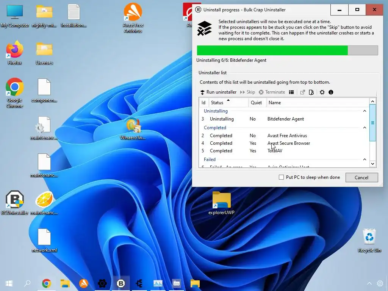Click Run uninstaller in the toolbar
Viewport: 388px width, 291px height.
click(218, 92)
